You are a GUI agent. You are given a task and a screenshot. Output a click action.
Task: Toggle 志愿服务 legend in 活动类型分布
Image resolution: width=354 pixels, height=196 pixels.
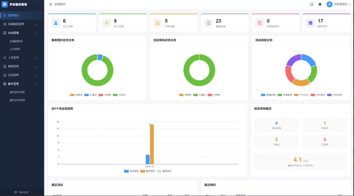pos(285,95)
